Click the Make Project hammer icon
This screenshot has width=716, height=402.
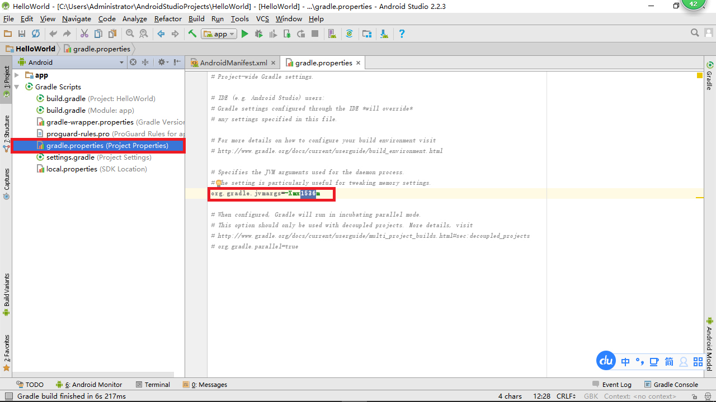click(192, 34)
